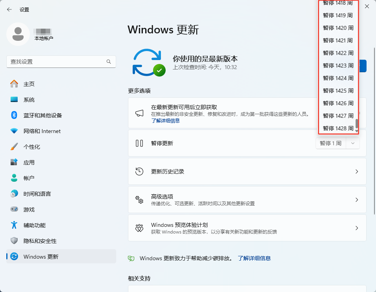Focus the 查找设置 search box
Image resolution: width=376 pixels, height=292 pixels.
61,62
